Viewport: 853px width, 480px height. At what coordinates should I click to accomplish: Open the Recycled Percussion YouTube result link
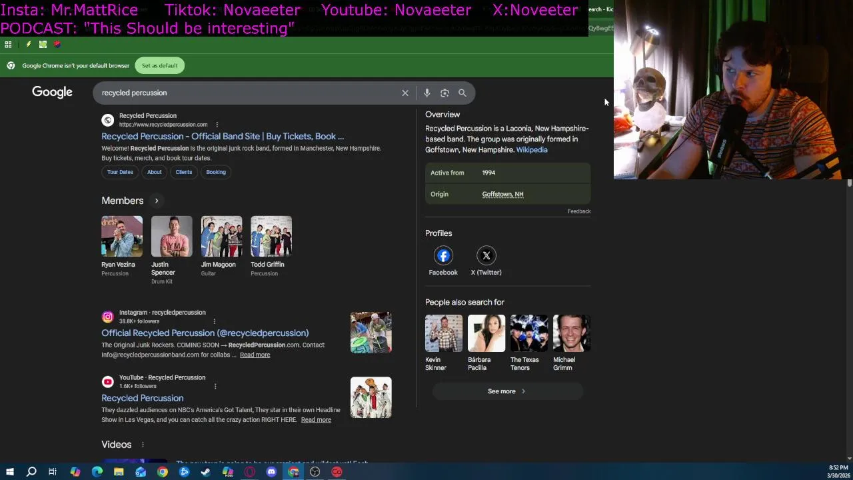point(142,398)
